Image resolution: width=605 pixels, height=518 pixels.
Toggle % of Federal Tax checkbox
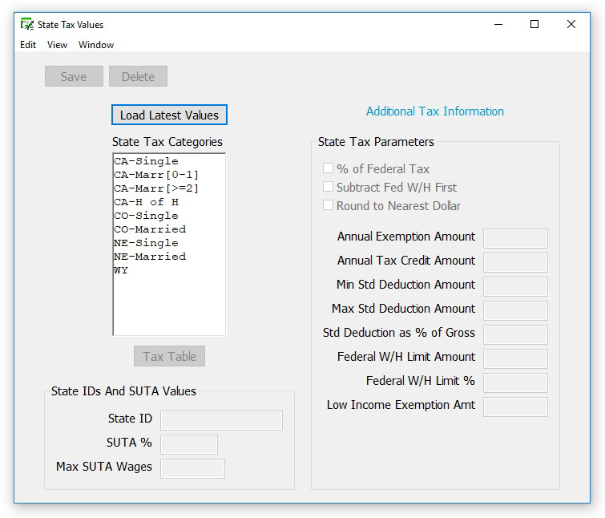(328, 168)
